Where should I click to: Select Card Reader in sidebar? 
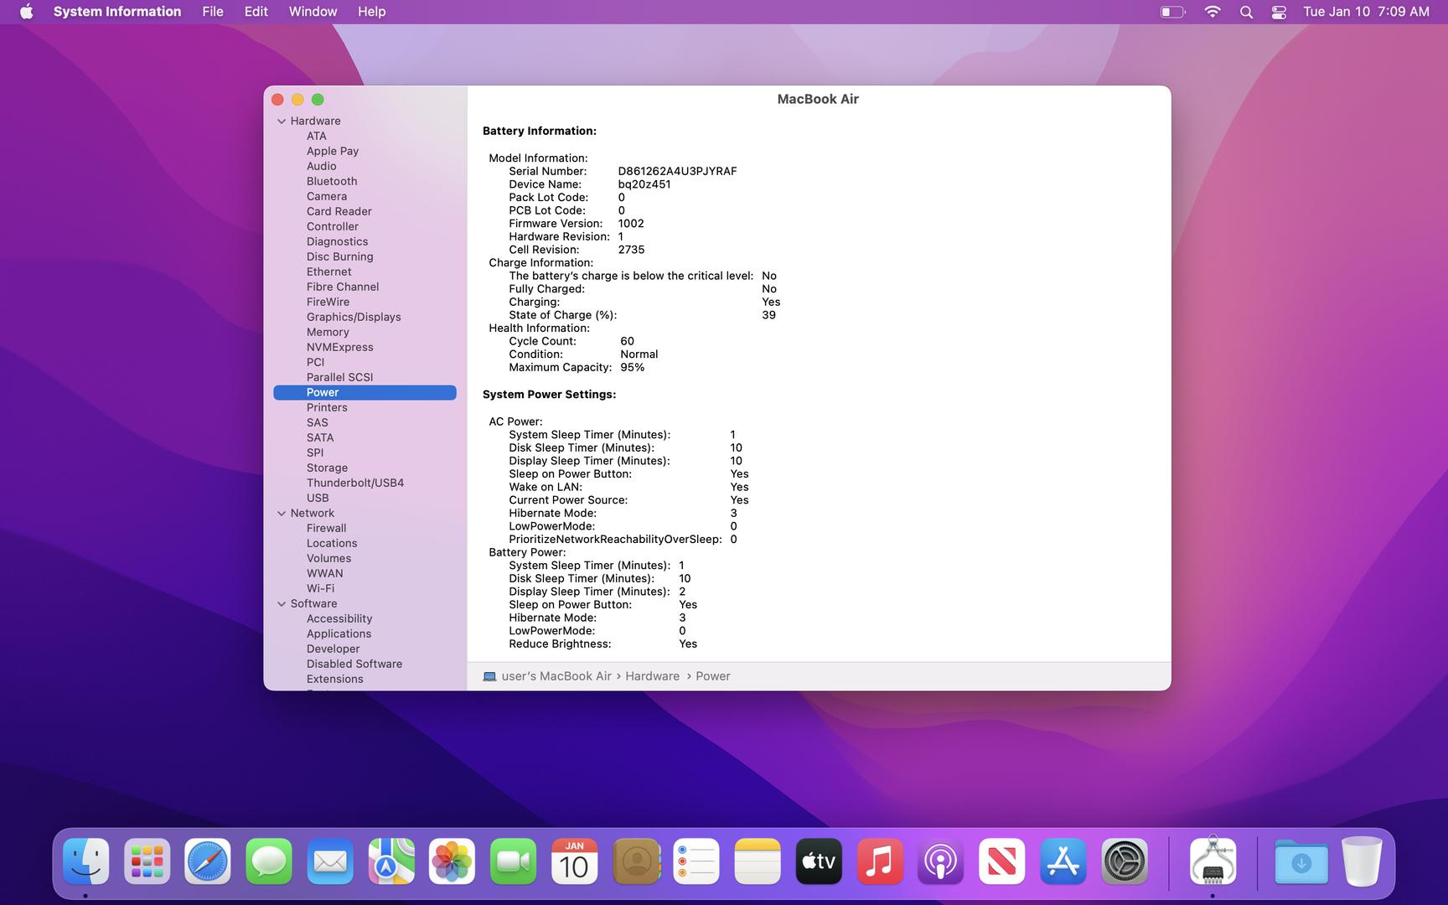click(x=339, y=211)
